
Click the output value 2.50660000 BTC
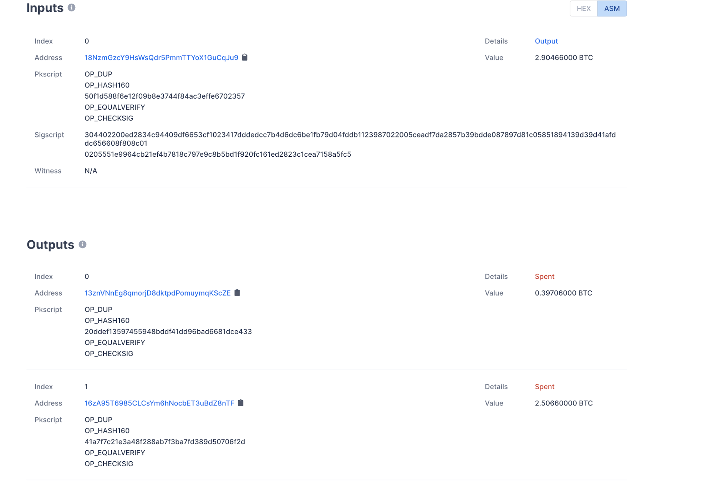click(564, 403)
